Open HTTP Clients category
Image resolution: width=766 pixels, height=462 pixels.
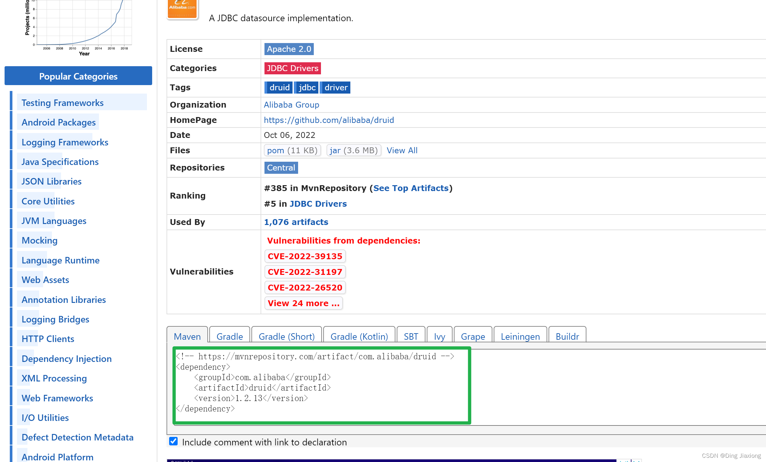click(x=48, y=339)
